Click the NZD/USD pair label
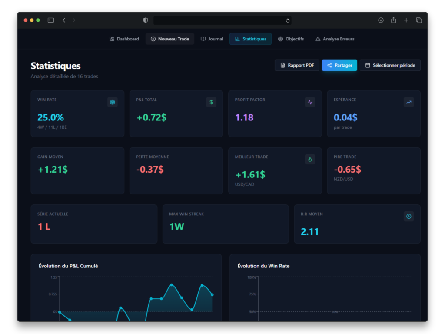Viewport: 445px width, 334px height. pyautogui.click(x=343, y=179)
